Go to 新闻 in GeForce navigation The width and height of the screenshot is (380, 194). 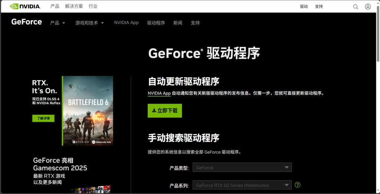pyautogui.click(x=178, y=23)
